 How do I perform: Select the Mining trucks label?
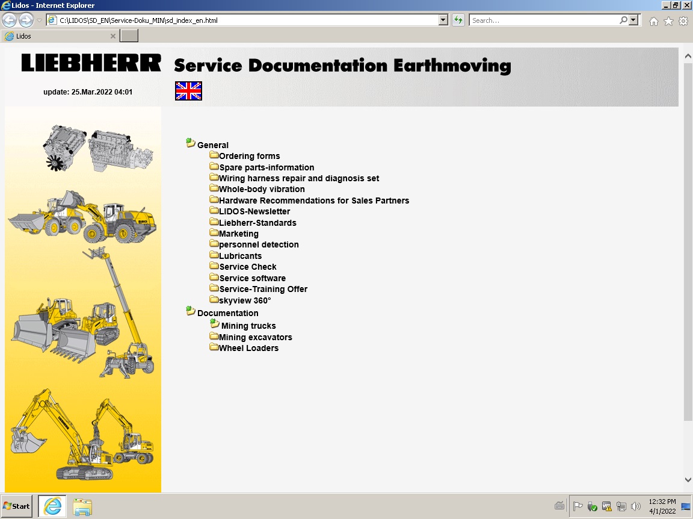click(x=248, y=326)
